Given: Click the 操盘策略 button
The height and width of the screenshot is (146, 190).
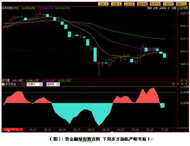Looking at the screenshot, I should [142, 4].
